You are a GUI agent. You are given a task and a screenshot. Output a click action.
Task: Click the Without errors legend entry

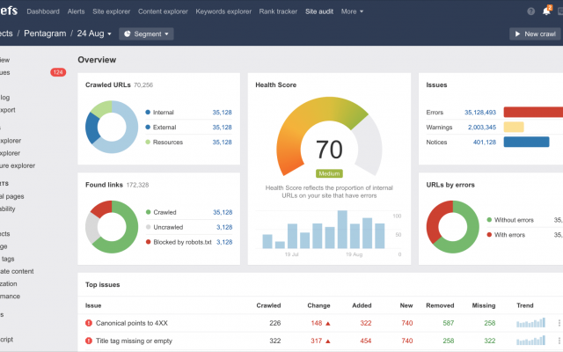510,220
